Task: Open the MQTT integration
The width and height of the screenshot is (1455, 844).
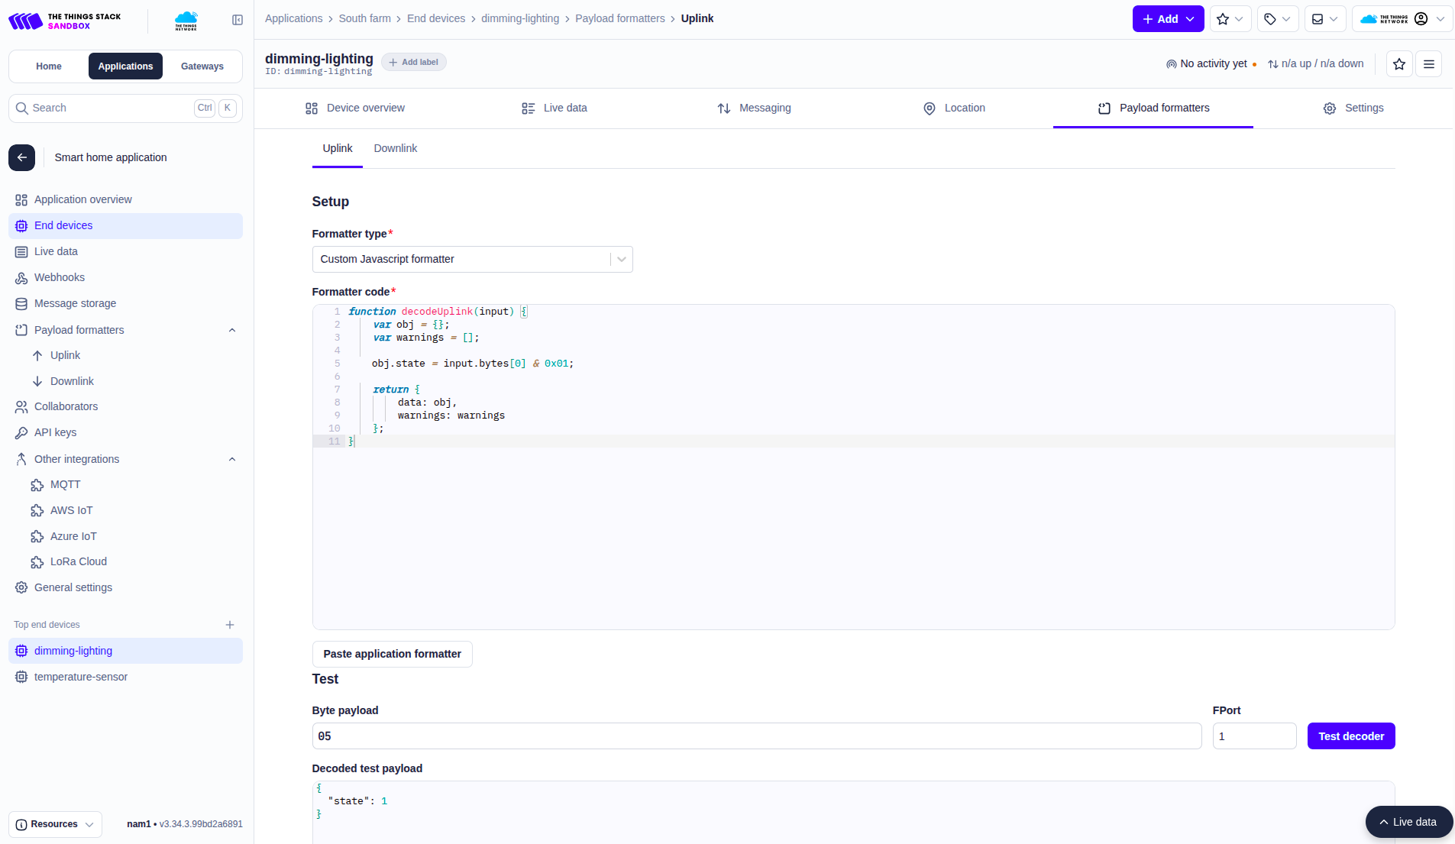Action: 65,484
